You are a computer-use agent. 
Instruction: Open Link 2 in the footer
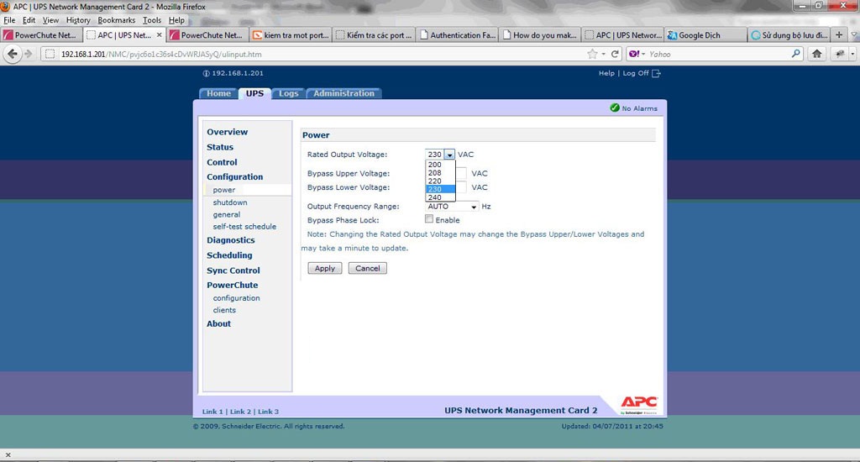(x=240, y=412)
